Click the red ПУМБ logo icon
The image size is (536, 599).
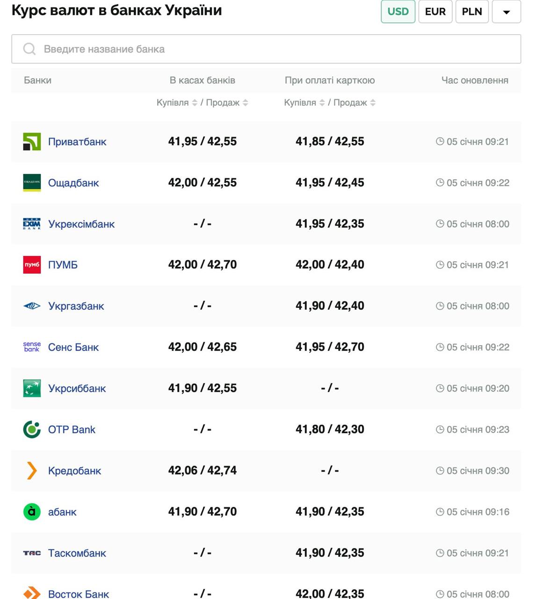32,265
